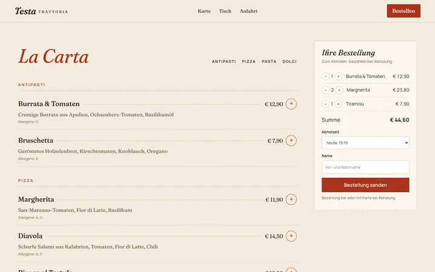Jump to the DOLCI category tab
This screenshot has height=272, width=435.
click(x=289, y=61)
